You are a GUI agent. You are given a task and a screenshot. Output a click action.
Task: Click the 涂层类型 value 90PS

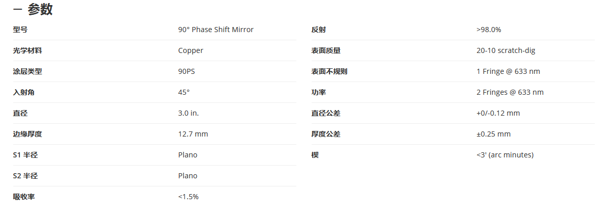[x=186, y=71]
